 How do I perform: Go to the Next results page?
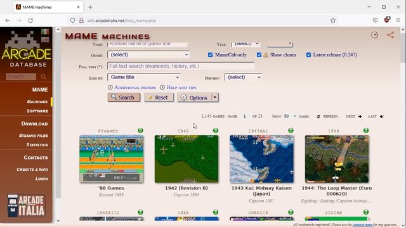[354, 117]
